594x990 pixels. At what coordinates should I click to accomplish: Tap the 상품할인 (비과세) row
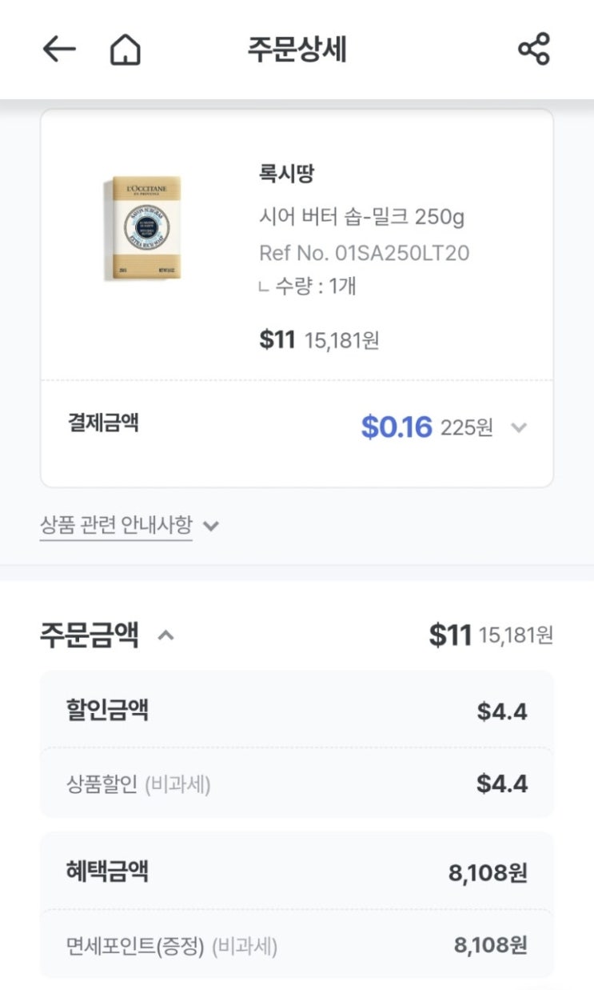tap(297, 784)
